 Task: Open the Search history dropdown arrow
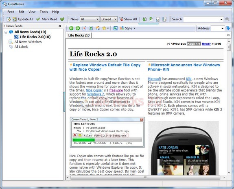point(221,19)
